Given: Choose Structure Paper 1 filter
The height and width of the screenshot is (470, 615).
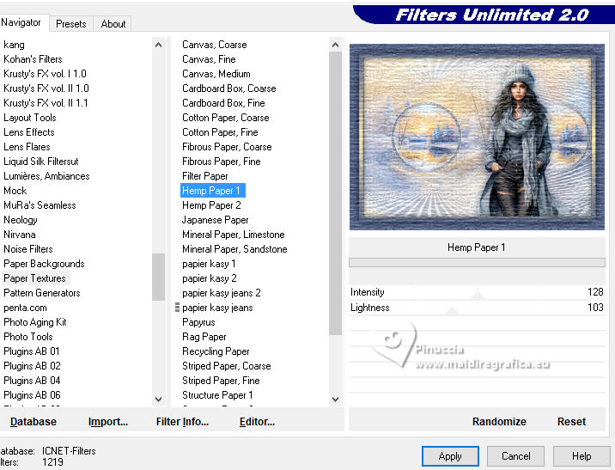Looking at the screenshot, I should coord(217,395).
